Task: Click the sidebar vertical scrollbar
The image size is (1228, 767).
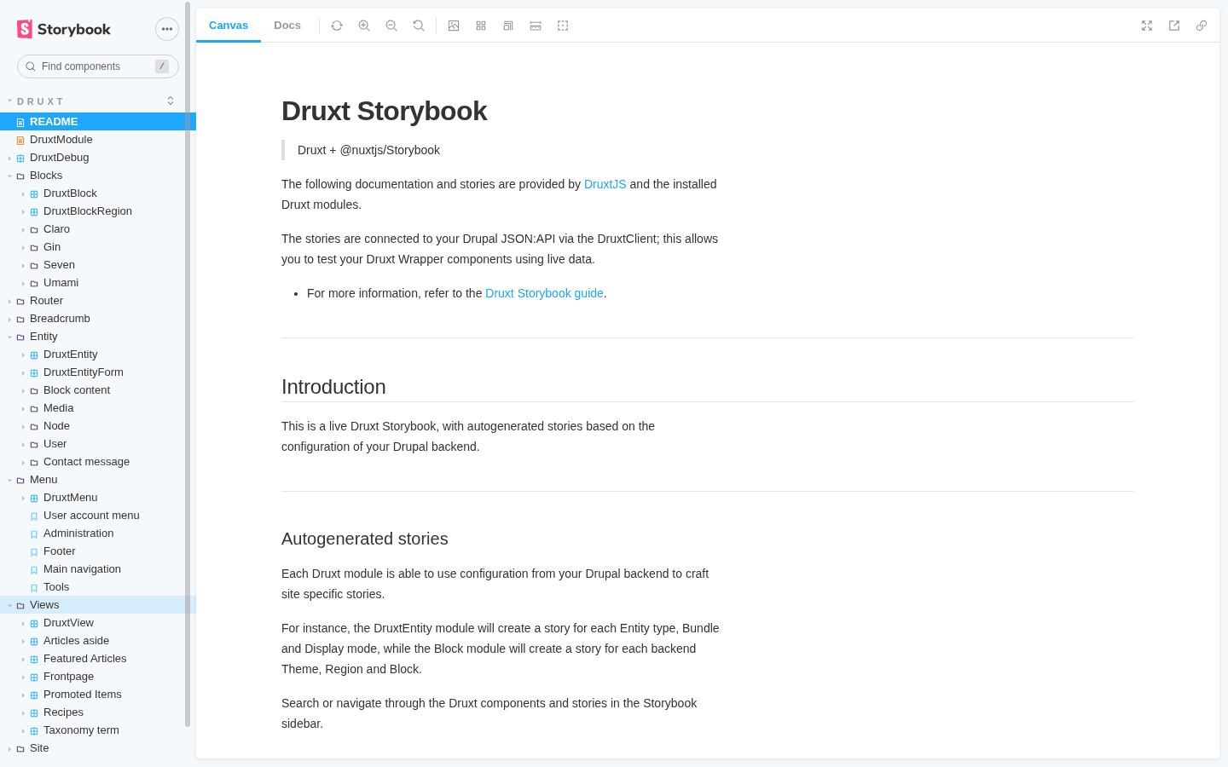Action: pos(188,365)
